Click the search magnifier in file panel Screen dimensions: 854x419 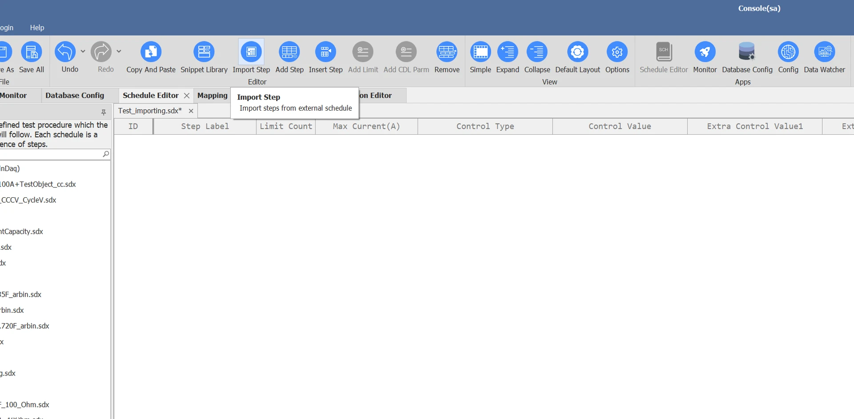click(x=105, y=154)
